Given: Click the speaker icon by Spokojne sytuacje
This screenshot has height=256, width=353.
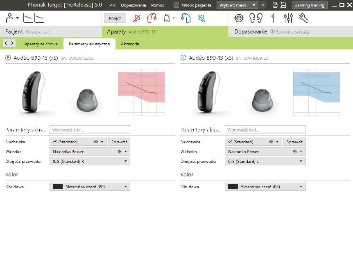Looking at the screenshot, I should pos(272,31).
